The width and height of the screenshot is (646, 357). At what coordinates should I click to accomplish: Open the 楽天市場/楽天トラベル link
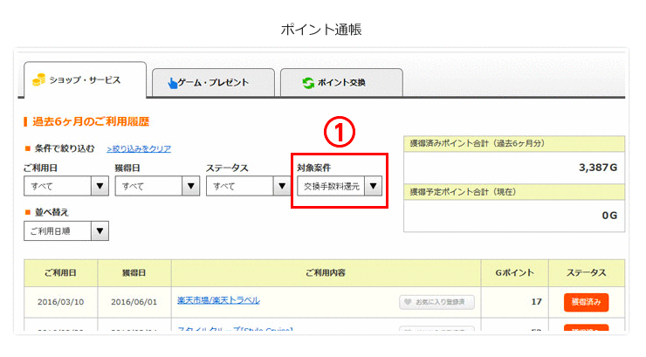[x=217, y=300]
